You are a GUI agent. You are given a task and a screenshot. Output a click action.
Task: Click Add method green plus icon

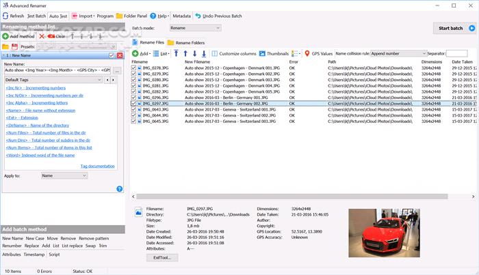(x=5, y=36)
